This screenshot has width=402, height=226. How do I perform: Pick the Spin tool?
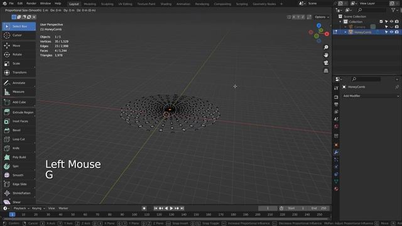pyautogui.click(x=19, y=166)
